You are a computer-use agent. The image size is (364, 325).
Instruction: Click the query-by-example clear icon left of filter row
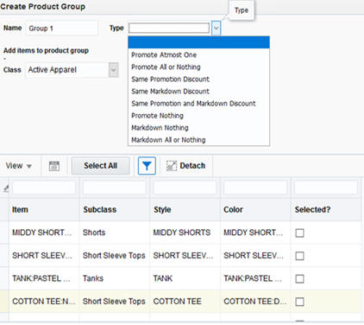click(x=6, y=188)
